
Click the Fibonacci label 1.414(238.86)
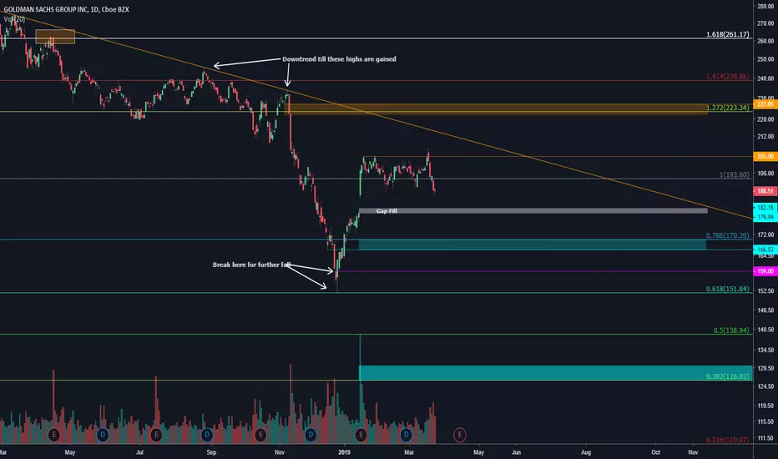727,77
